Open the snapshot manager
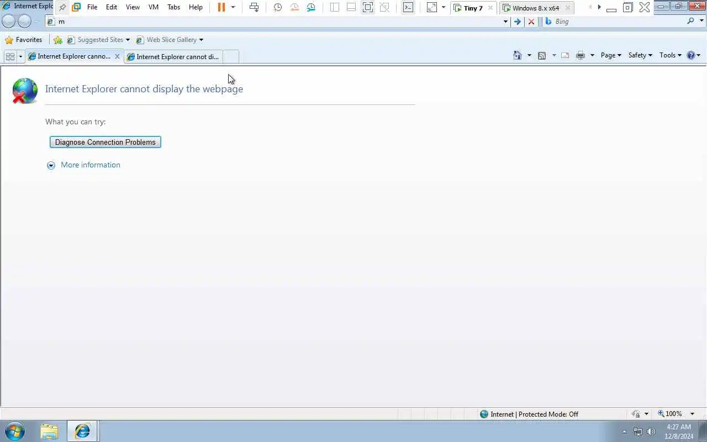The height and width of the screenshot is (442, 707). 311,7
